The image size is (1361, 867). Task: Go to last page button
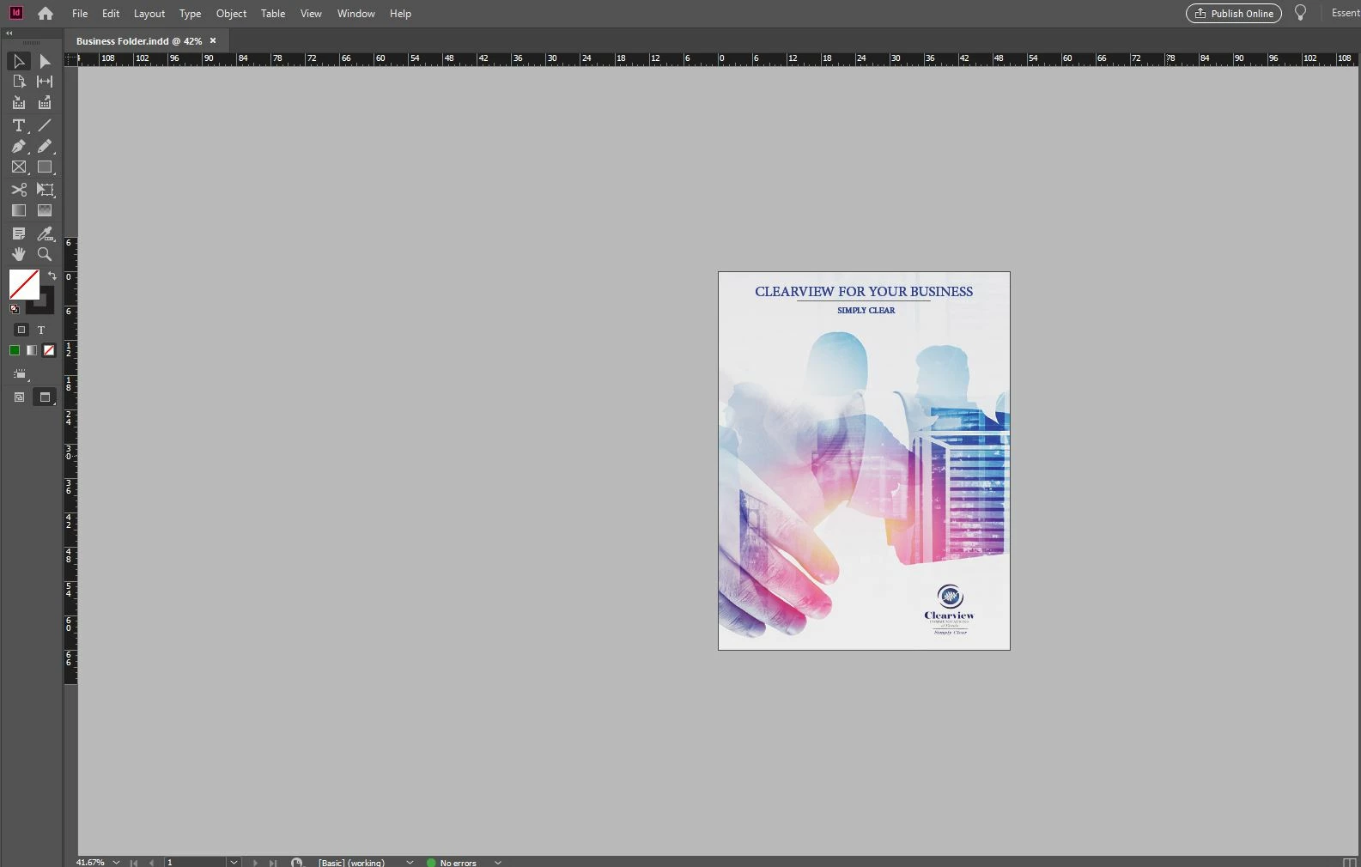point(273,862)
